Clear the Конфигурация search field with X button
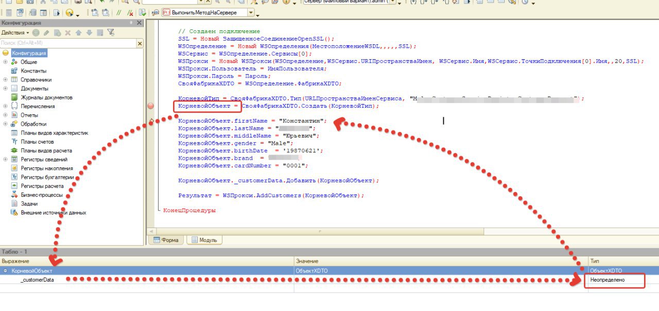 pos(140,44)
